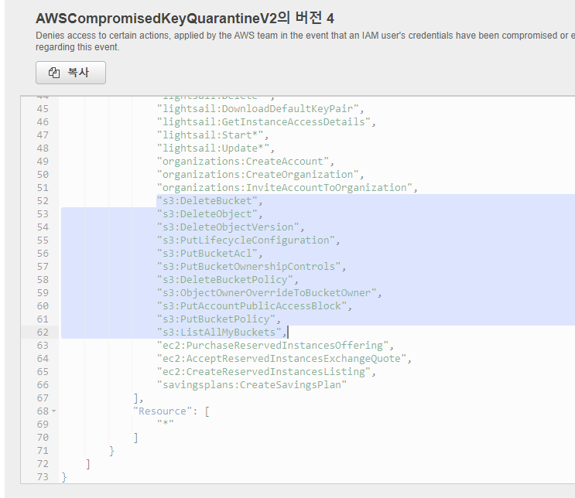Click line "lightsail:Update*"
This screenshot has height=498, width=575.
[216, 148]
